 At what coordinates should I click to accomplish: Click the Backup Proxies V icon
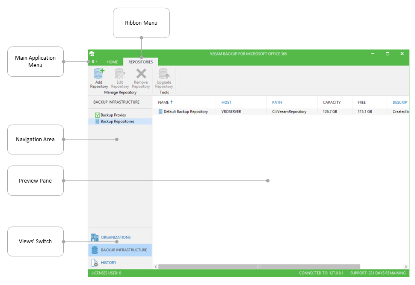click(98, 115)
